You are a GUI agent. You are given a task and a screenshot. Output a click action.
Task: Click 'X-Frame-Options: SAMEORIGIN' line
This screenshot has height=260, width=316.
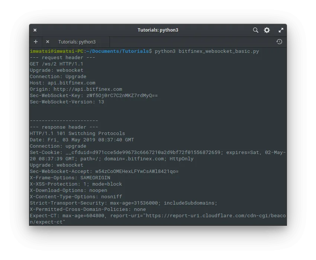[70, 178]
